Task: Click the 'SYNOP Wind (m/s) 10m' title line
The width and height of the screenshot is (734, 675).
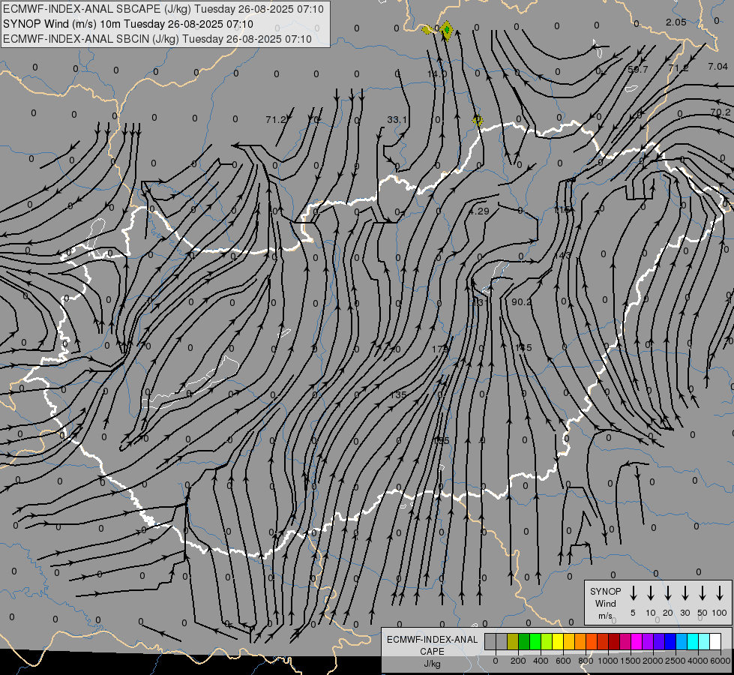Action: pyautogui.click(x=127, y=24)
